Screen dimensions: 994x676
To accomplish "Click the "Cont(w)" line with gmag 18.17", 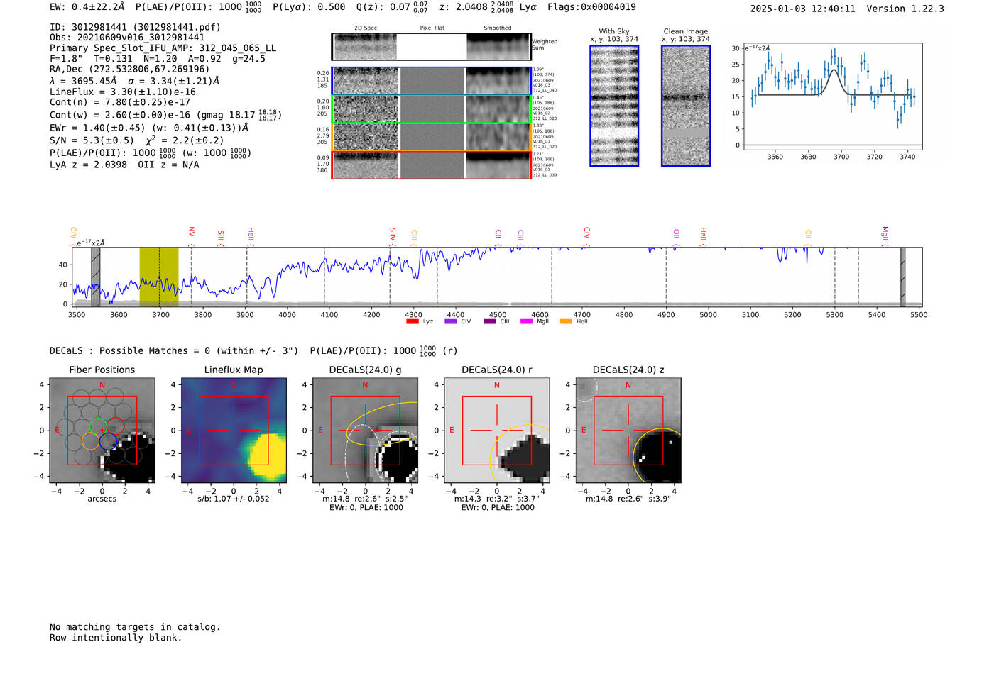I will pos(165,114).
